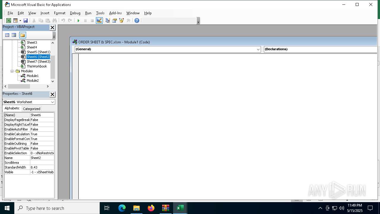Image resolution: width=380 pixels, height=214 pixels.
Task: Open the Window menu
Action: 133,13
